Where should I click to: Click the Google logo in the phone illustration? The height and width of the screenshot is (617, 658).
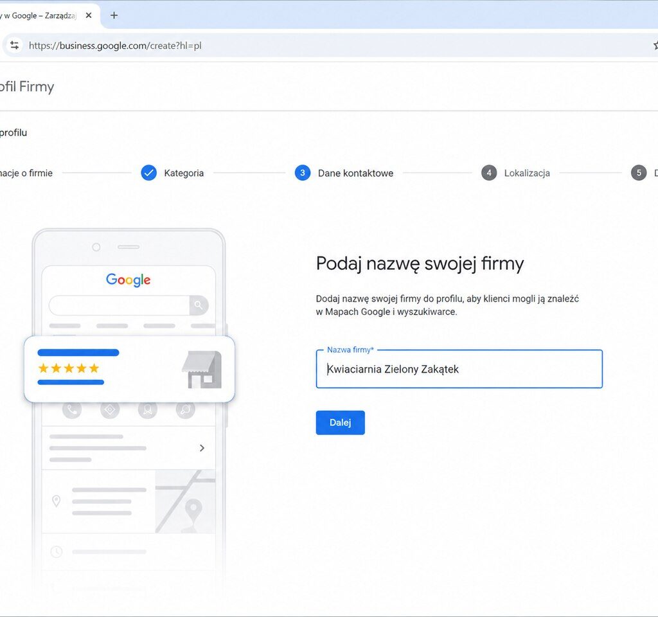click(x=128, y=280)
